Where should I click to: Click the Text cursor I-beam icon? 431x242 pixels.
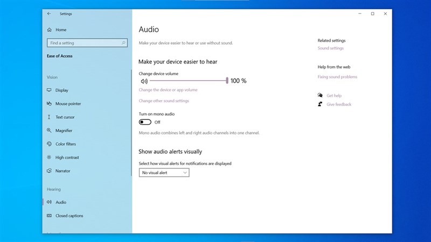[49, 117]
